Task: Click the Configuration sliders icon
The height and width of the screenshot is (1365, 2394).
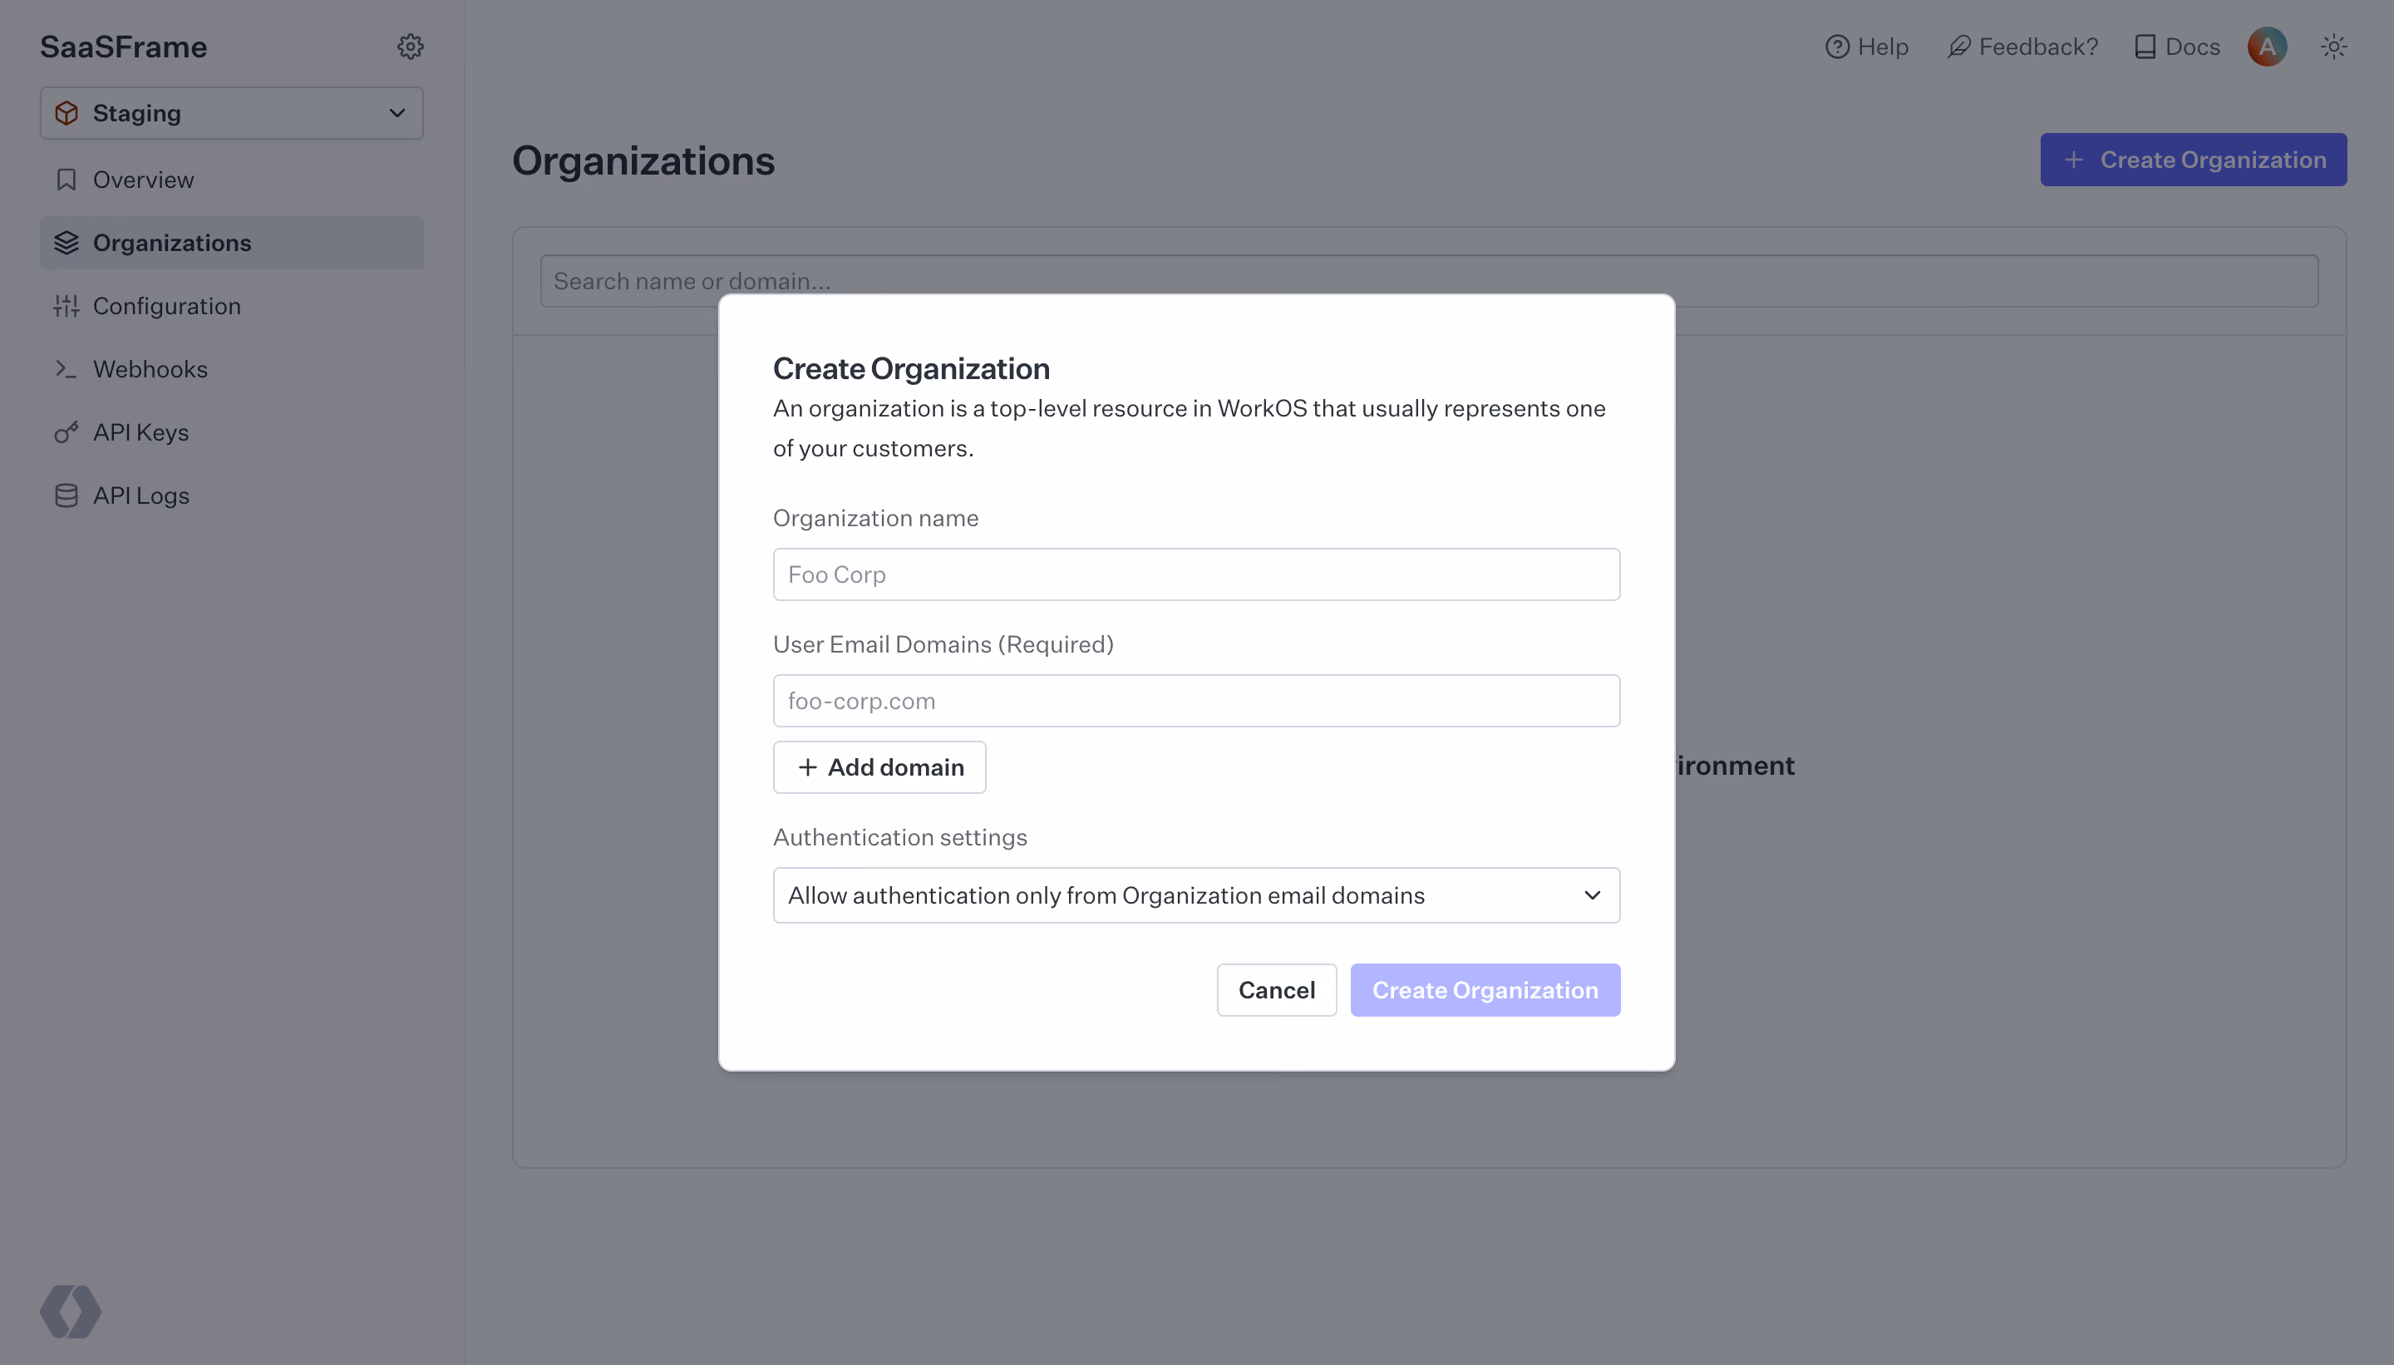Action: (66, 306)
